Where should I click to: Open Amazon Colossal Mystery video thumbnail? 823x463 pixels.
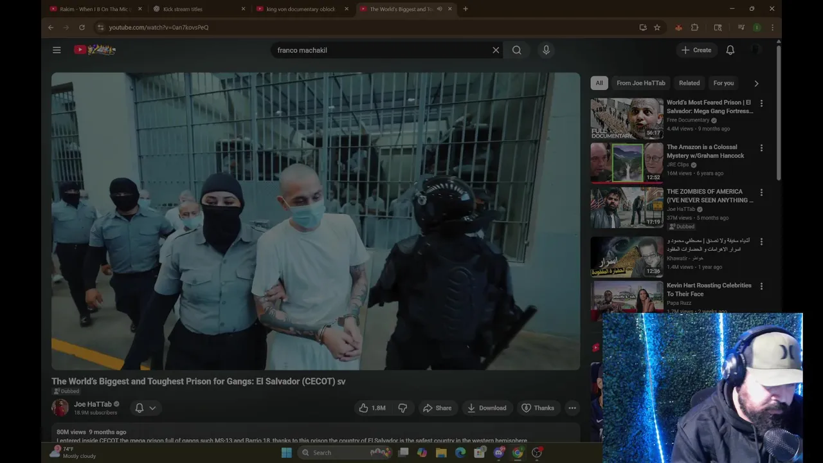coord(627,163)
